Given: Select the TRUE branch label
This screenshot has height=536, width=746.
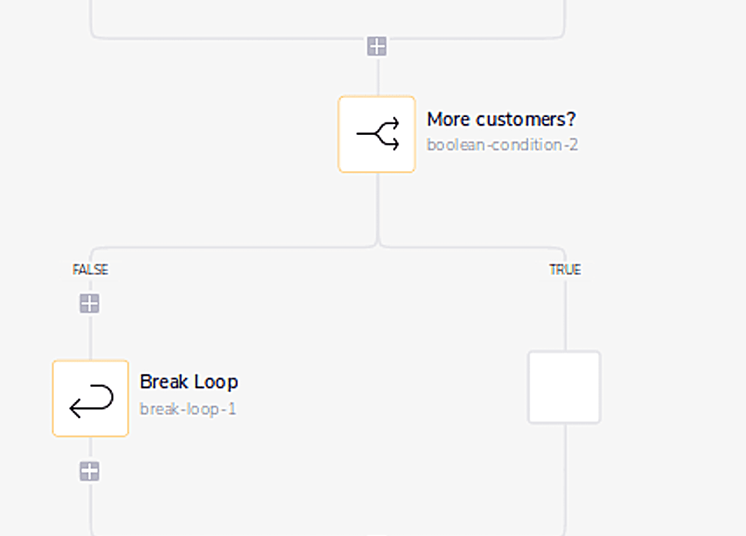Looking at the screenshot, I should point(566,270).
